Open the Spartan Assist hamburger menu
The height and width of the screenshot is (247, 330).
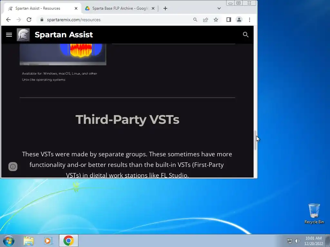[x=9, y=35]
